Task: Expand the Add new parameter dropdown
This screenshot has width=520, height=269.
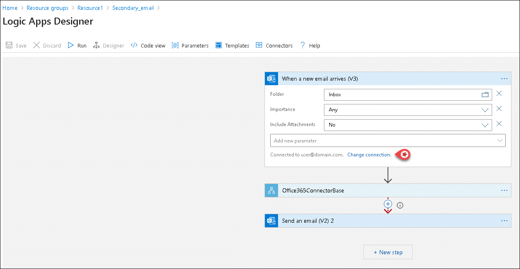Action: tap(499, 140)
